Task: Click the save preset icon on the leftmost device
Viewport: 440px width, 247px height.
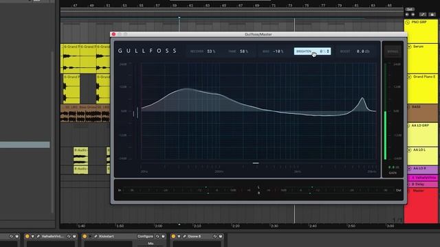Action: point(17,236)
